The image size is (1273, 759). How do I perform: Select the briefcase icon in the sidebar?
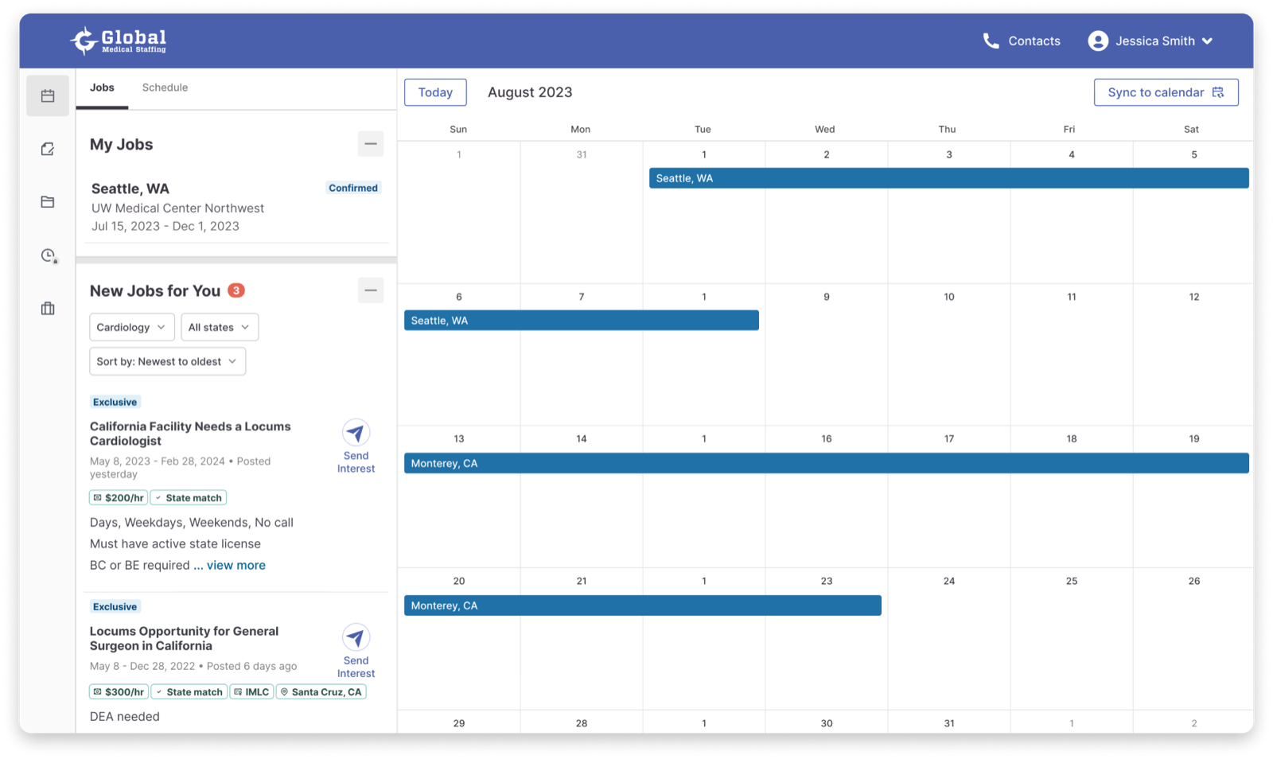[48, 309]
